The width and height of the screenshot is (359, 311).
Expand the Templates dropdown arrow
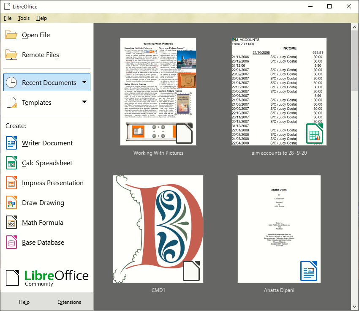84,102
